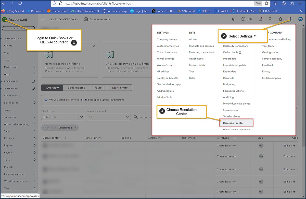The width and height of the screenshot is (306, 199).
Task: Open Workflow automation sidebar item
Action: (17, 181)
